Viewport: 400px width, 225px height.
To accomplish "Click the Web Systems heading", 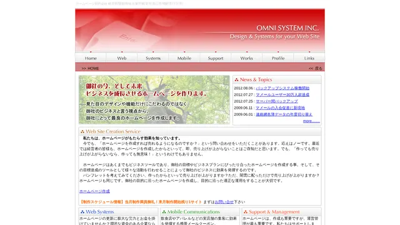I will (100, 212).
